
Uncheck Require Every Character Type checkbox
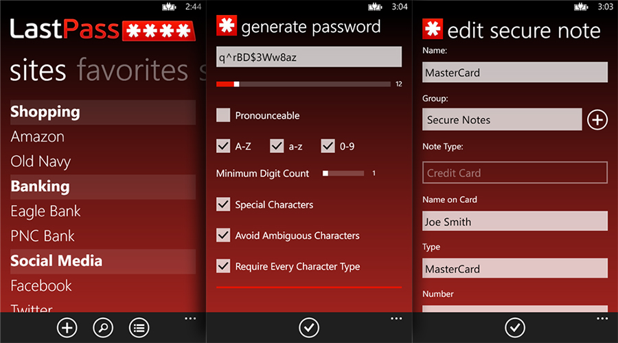(x=223, y=266)
